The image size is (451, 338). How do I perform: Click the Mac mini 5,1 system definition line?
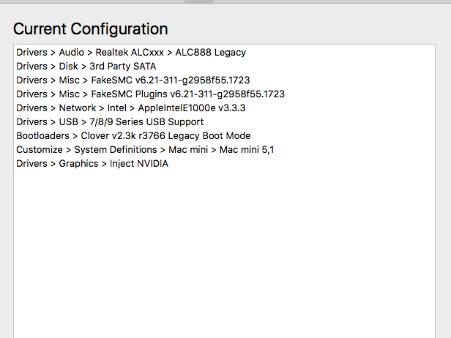[x=145, y=150]
